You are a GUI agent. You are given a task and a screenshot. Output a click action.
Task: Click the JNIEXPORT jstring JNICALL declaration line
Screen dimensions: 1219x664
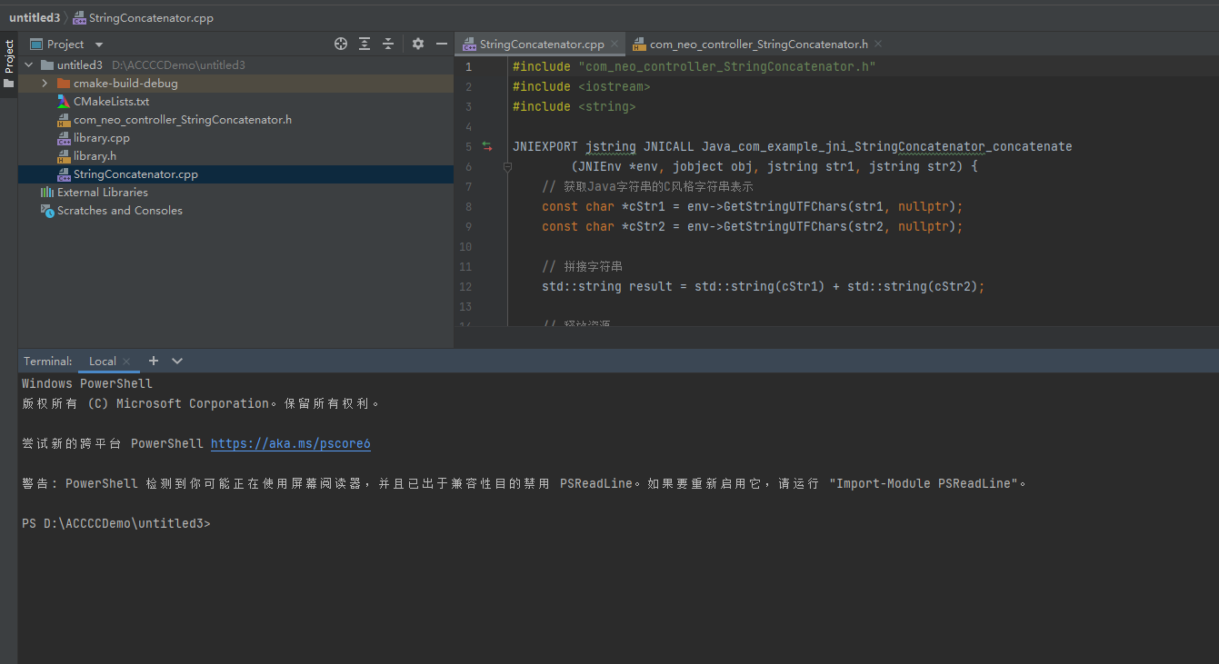coord(793,147)
